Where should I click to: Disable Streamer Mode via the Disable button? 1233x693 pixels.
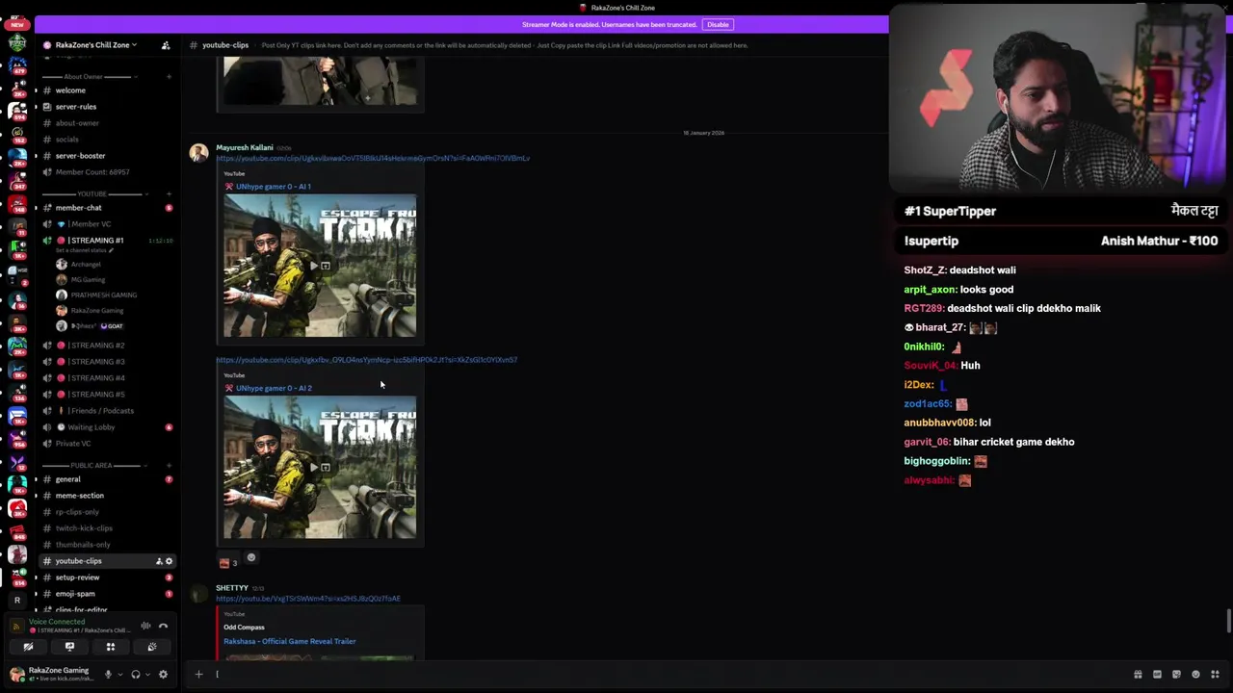click(x=718, y=24)
